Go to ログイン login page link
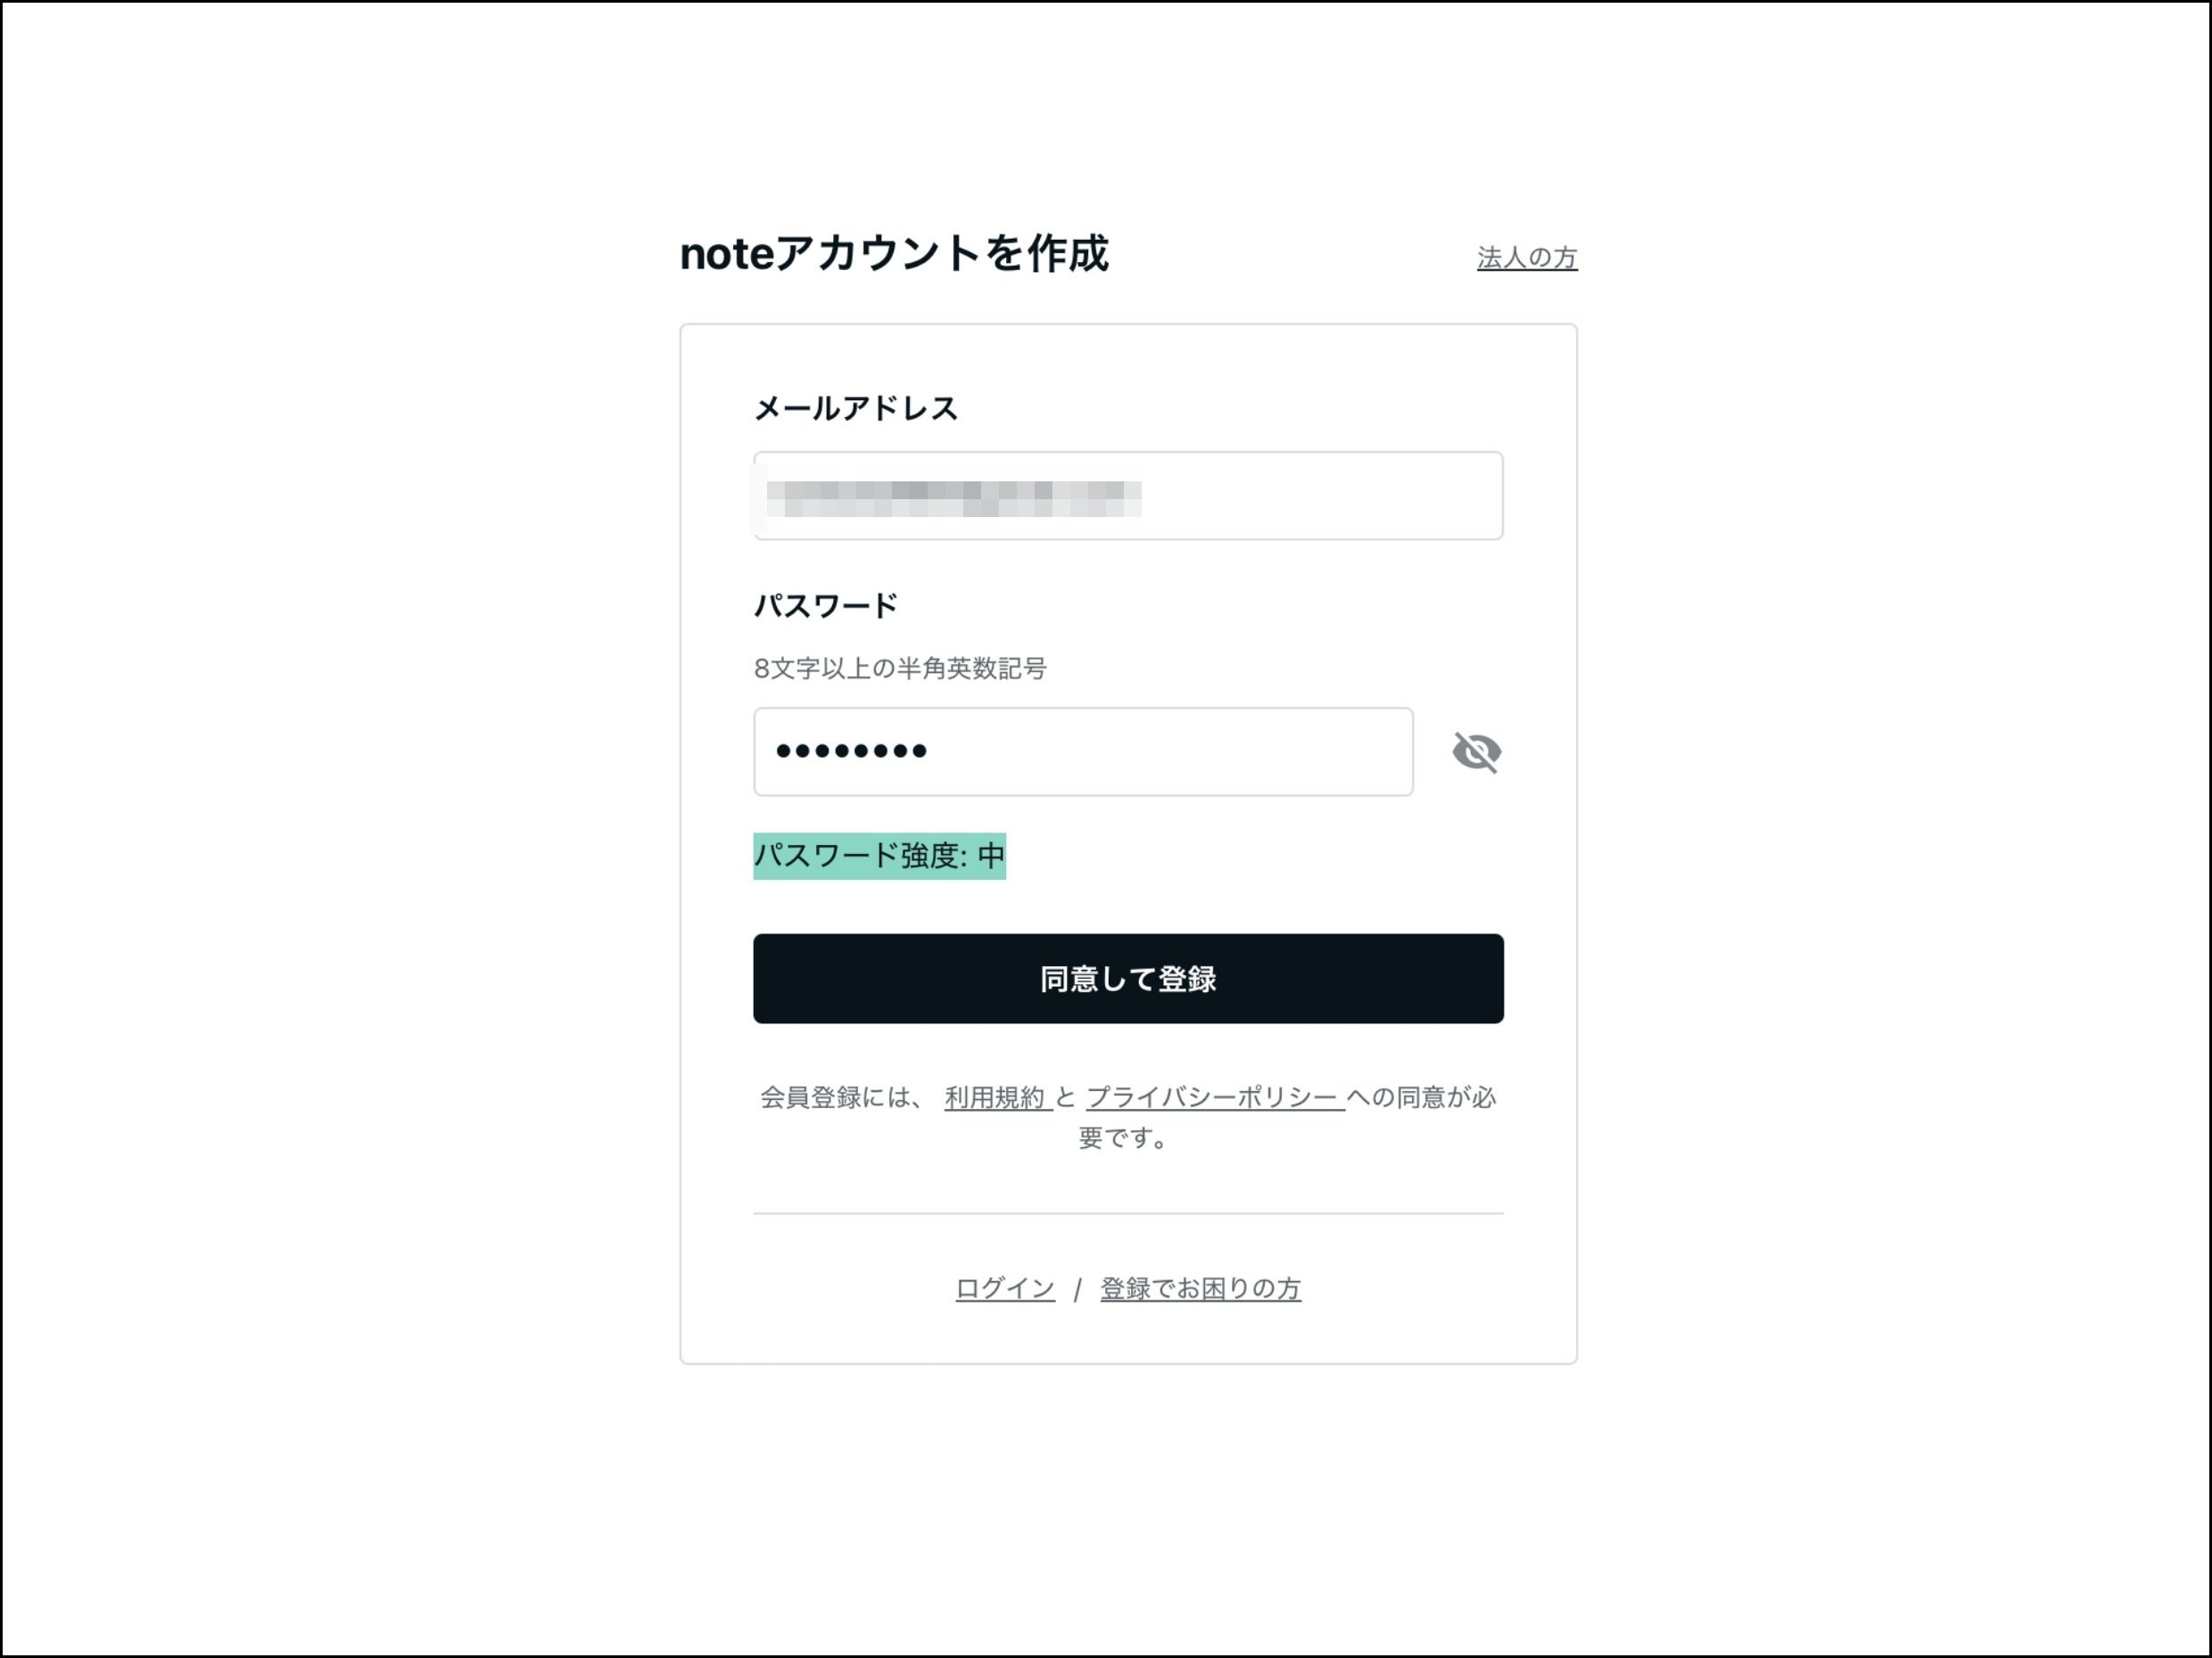2212x1658 pixels. [1005, 1288]
